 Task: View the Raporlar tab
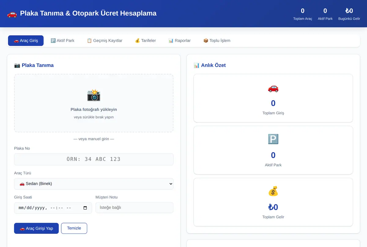point(180,40)
